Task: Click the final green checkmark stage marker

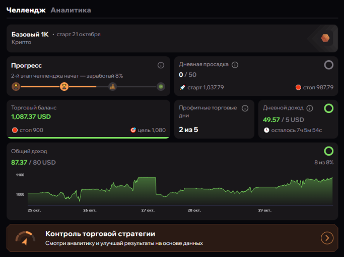Action: point(161,87)
